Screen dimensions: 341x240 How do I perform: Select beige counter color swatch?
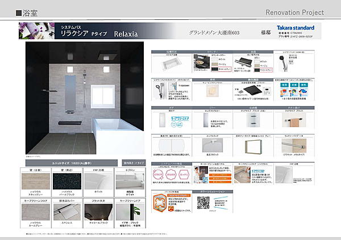(x=215, y=64)
